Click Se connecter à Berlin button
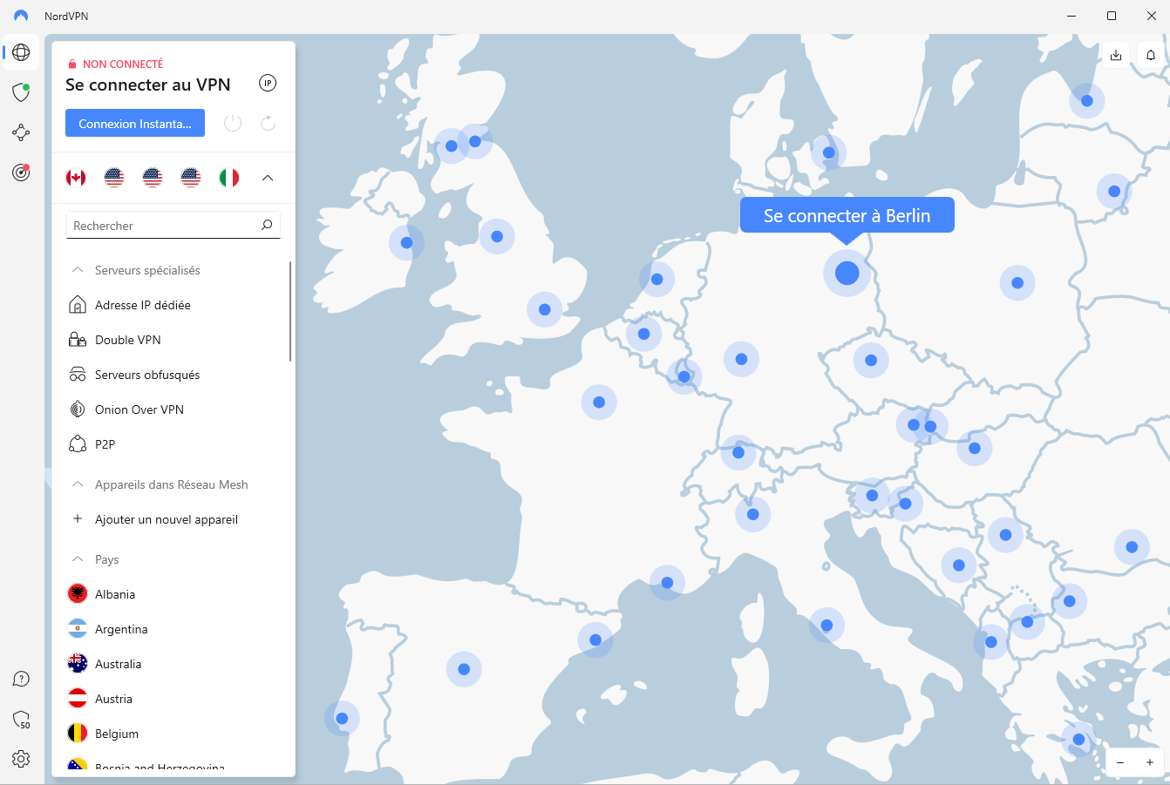This screenshot has width=1170, height=785. click(847, 216)
